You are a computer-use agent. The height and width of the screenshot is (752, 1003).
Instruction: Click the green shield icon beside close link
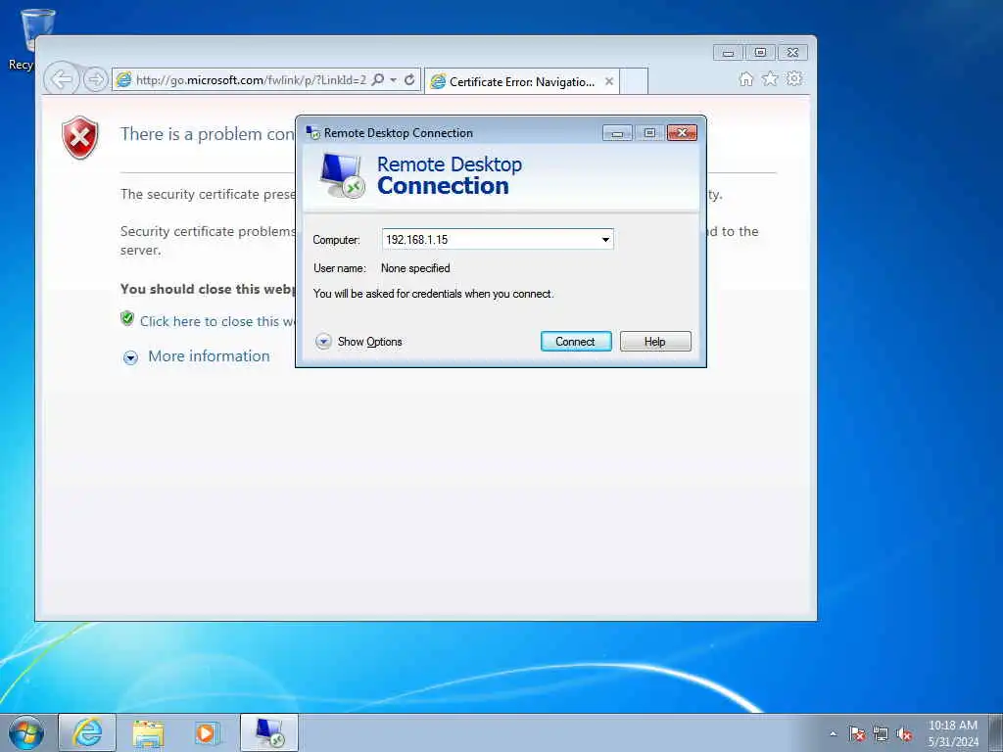pyautogui.click(x=127, y=318)
